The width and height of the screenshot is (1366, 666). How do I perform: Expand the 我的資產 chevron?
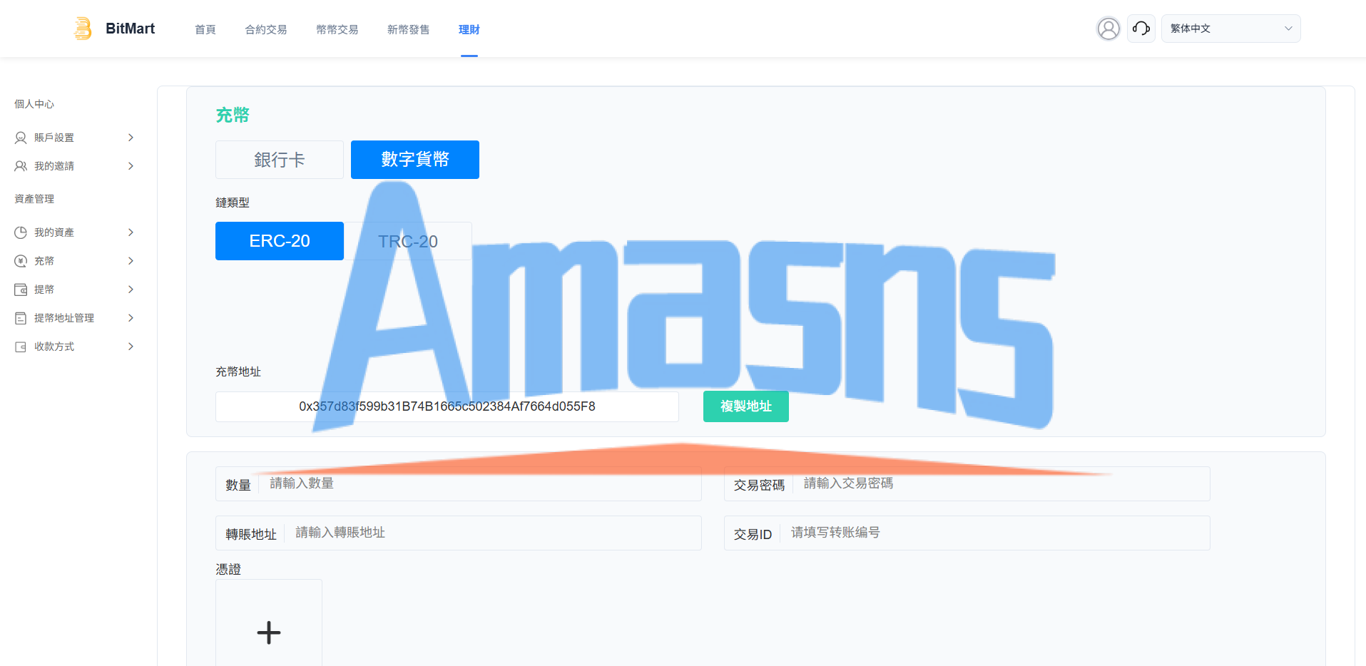tap(131, 232)
